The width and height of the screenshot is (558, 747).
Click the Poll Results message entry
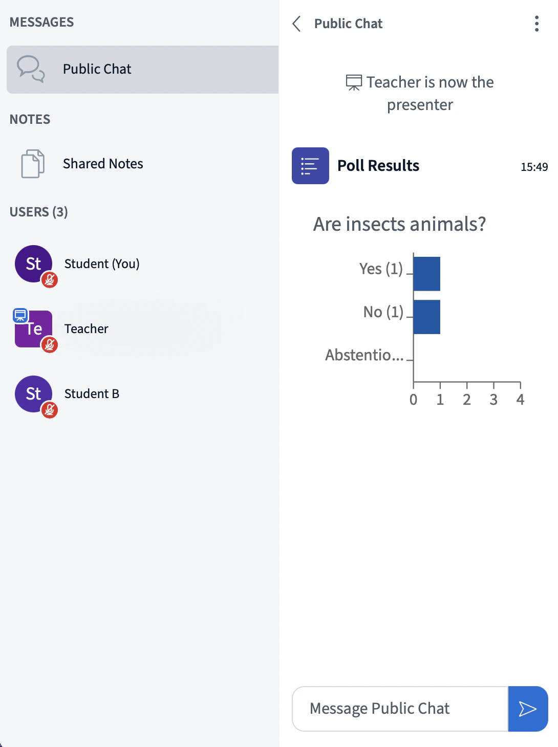point(378,165)
